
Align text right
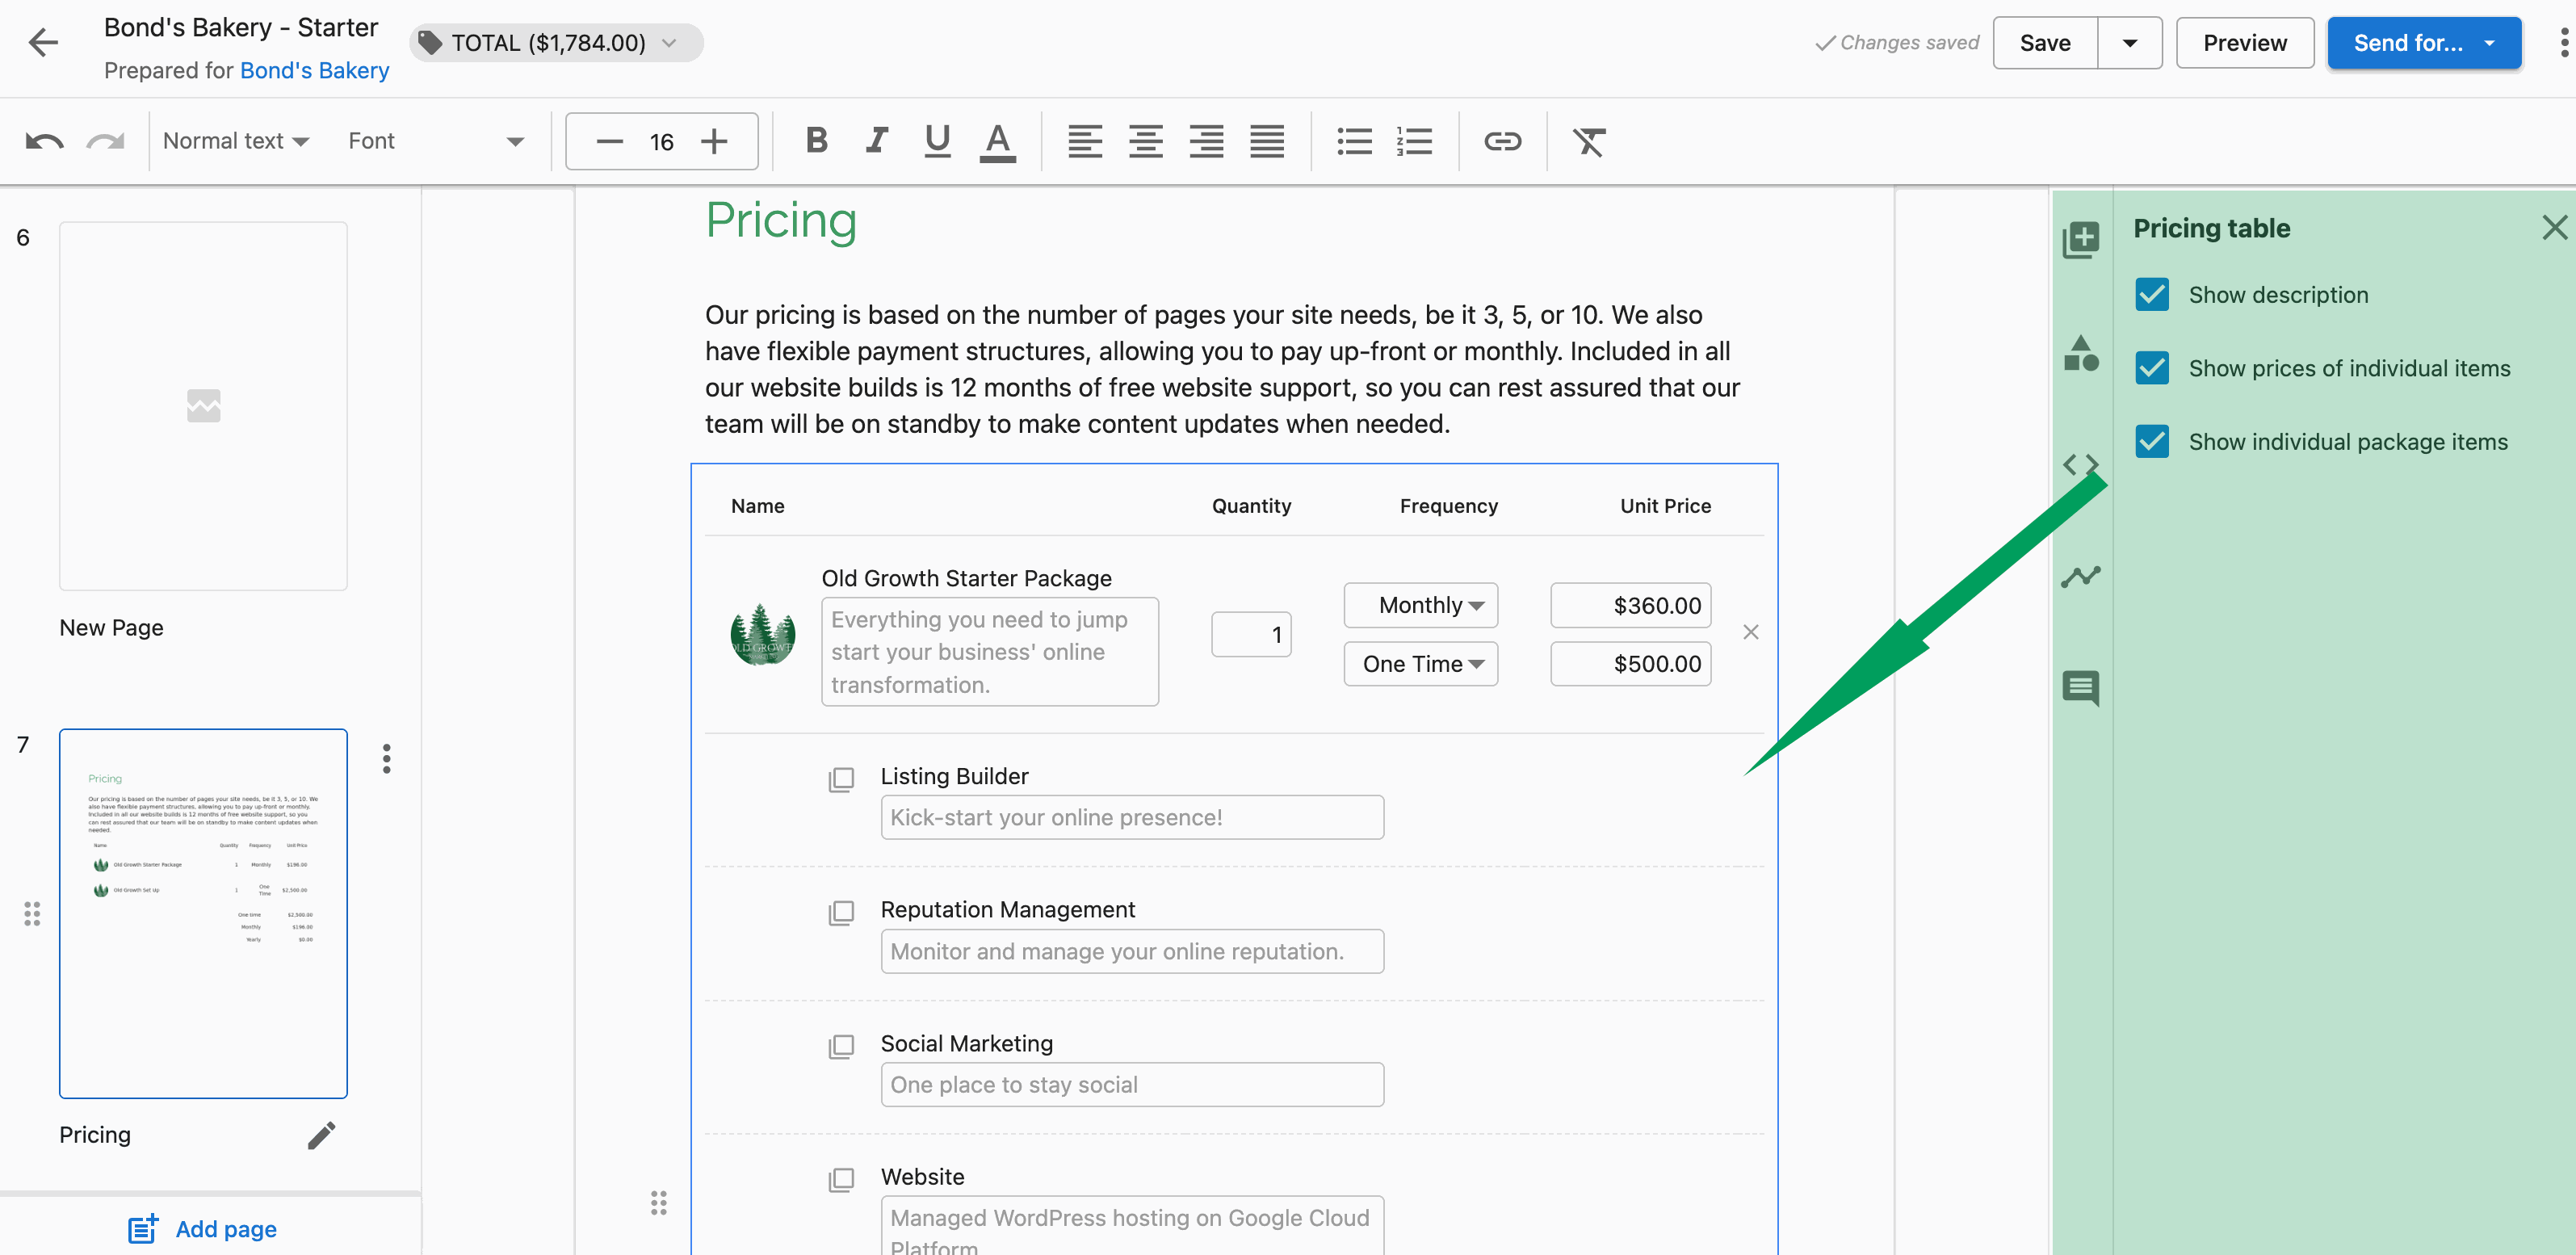1207,141
